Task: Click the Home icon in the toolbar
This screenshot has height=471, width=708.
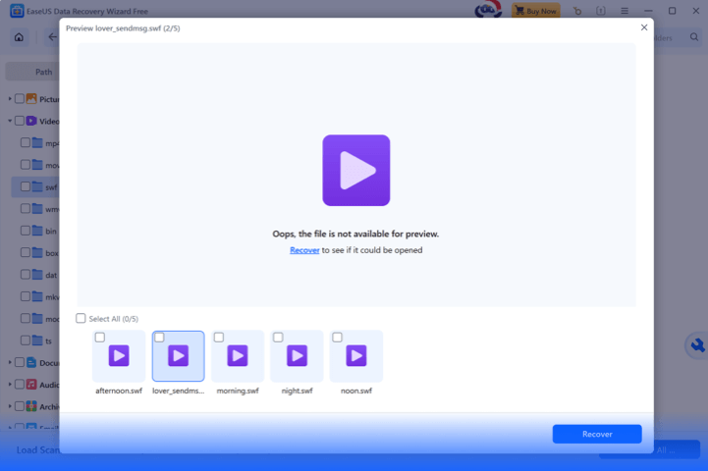Action: (19, 37)
